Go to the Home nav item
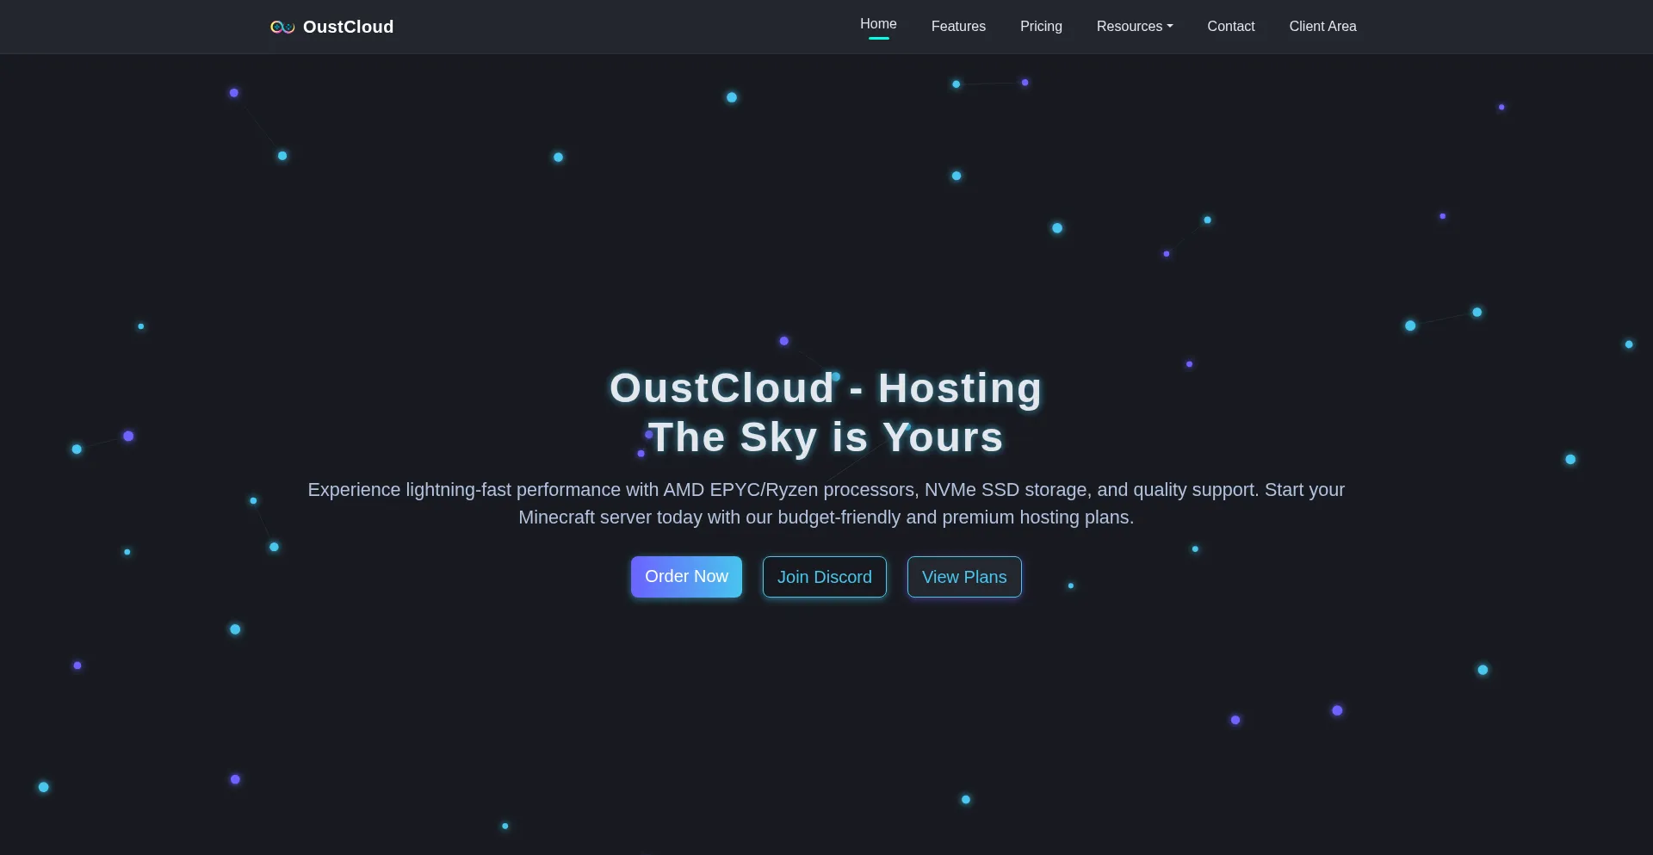Screen dimensions: 1653x855 (x=877, y=24)
